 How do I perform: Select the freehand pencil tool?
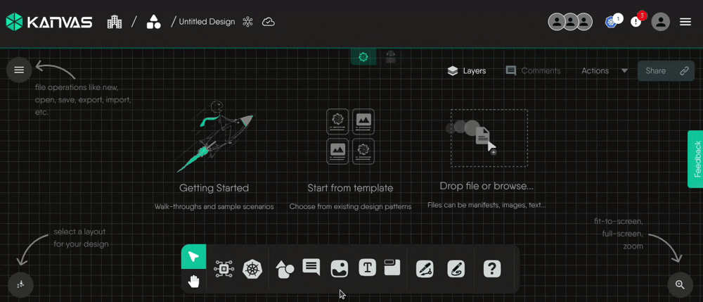point(456,269)
